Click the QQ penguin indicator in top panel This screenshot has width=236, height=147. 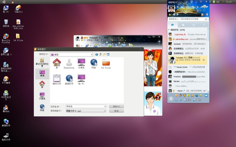(x=13, y=2)
